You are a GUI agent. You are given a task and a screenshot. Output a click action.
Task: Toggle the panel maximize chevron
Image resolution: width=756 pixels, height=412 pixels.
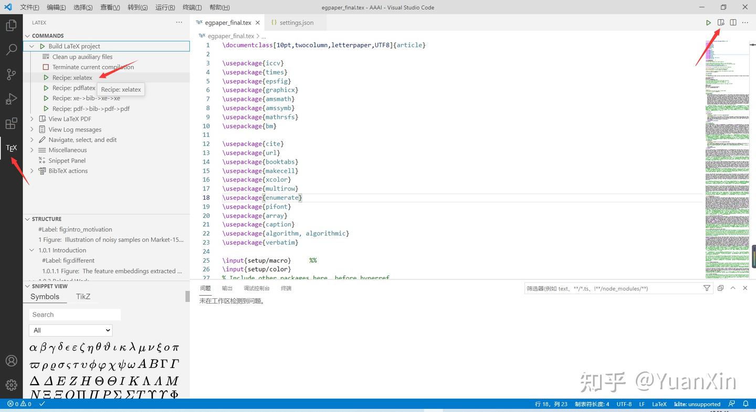point(733,288)
